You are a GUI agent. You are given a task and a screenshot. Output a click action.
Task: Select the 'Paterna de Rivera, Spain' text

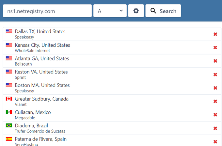pyautogui.click(x=40, y=139)
